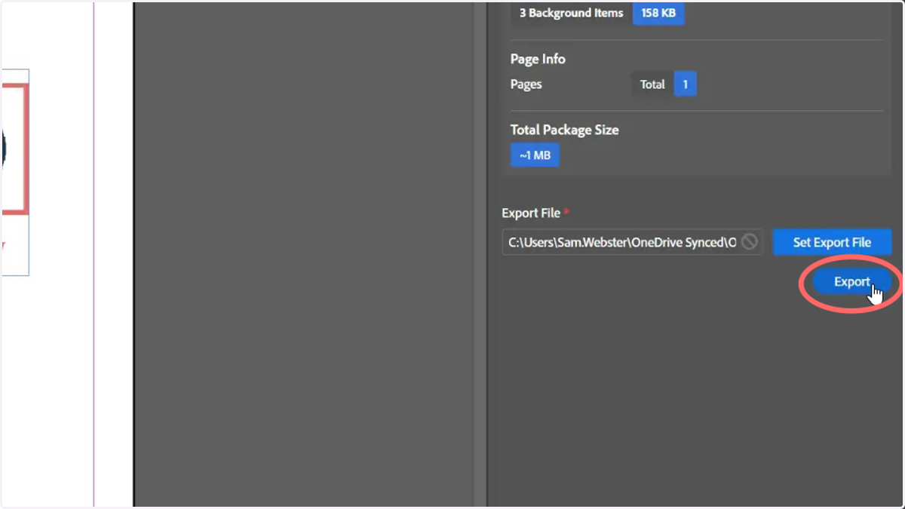Click the Pages label
905x509 pixels.
tap(526, 84)
